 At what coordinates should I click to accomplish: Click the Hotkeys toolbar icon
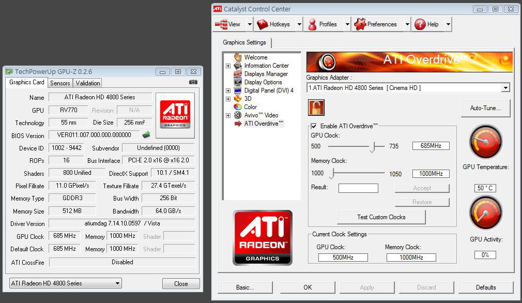263,24
